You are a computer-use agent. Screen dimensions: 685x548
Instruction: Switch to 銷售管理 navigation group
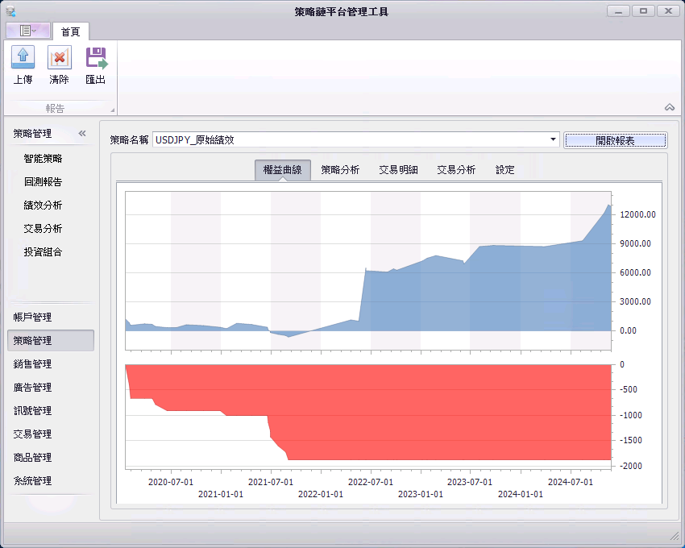click(51, 364)
